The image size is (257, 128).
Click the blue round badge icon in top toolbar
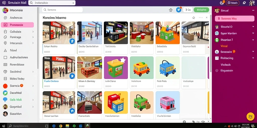pyautogui.click(x=179, y=10)
